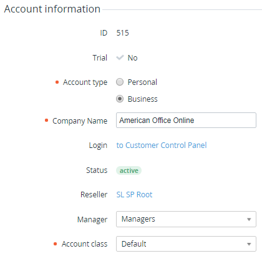262x256 pixels.
Task: Click the Company Name text field
Action: (x=186, y=120)
